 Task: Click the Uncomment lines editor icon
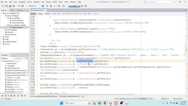coord(97,14)
